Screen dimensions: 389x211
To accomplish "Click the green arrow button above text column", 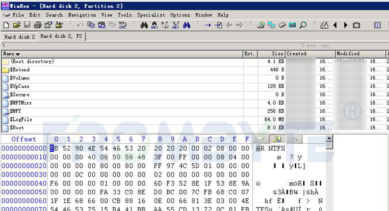I will pos(294,139).
